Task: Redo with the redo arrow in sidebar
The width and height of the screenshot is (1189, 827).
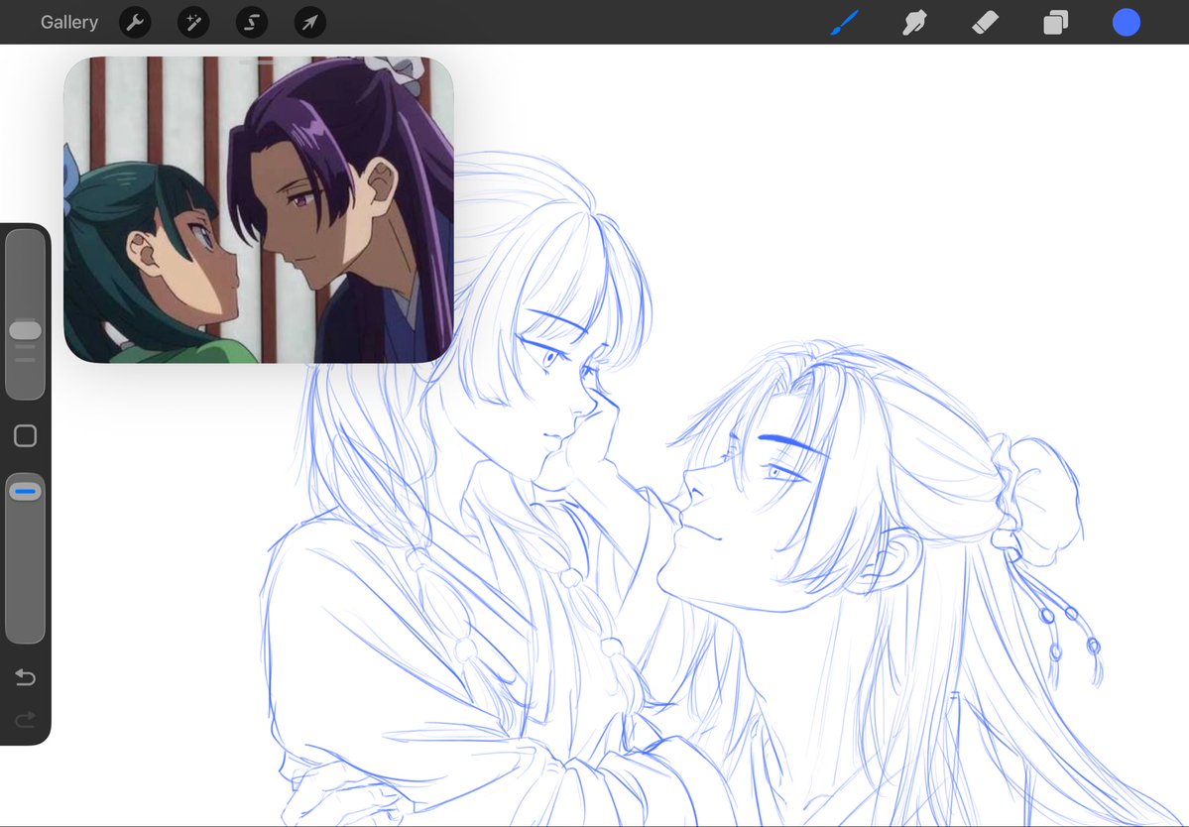Action: [x=25, y=719]
